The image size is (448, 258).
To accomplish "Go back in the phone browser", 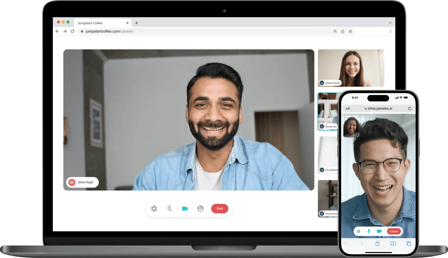I will (x=346, y=243).
